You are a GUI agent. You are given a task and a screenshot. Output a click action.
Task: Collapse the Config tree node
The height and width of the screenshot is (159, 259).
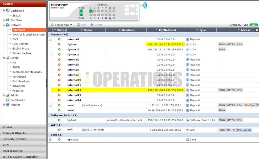(x=4, y=58)
